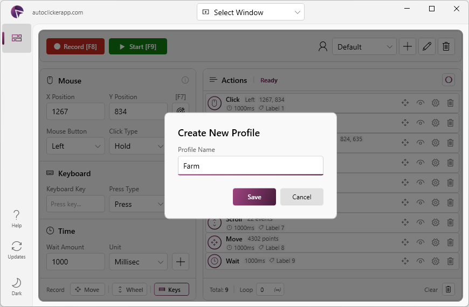Grab the move handle on the Scroll Label 7 row
Screen dimensions: 469x307
pyautogui.click(x=405, y=222)
